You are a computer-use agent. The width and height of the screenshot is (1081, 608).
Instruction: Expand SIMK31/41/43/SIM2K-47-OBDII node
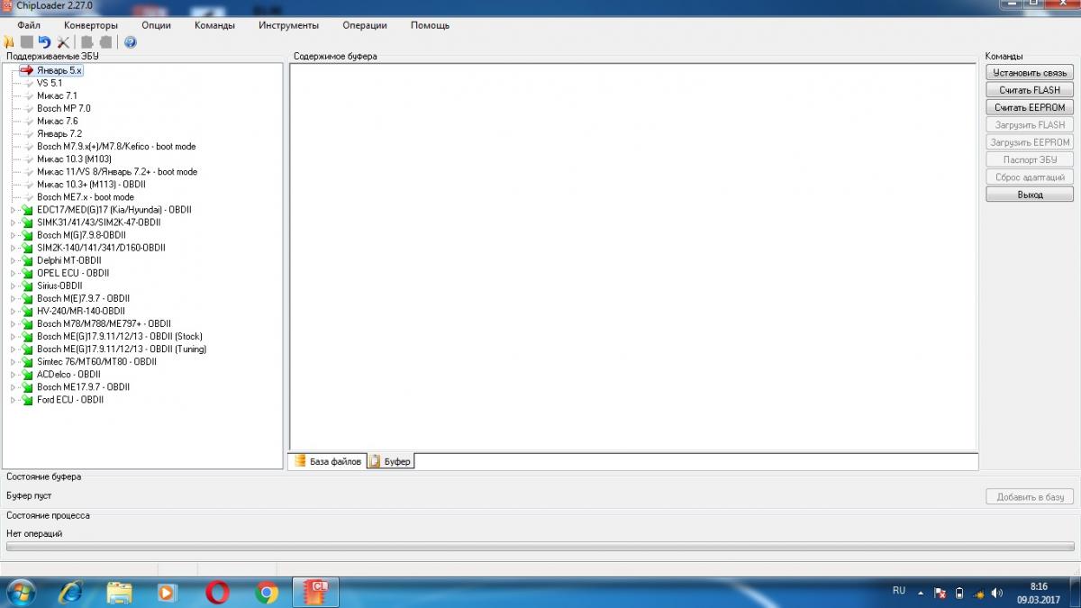tap(14, 222)
